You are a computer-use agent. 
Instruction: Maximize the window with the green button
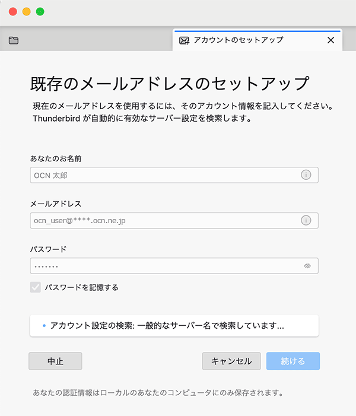click(x=40, y=12)
